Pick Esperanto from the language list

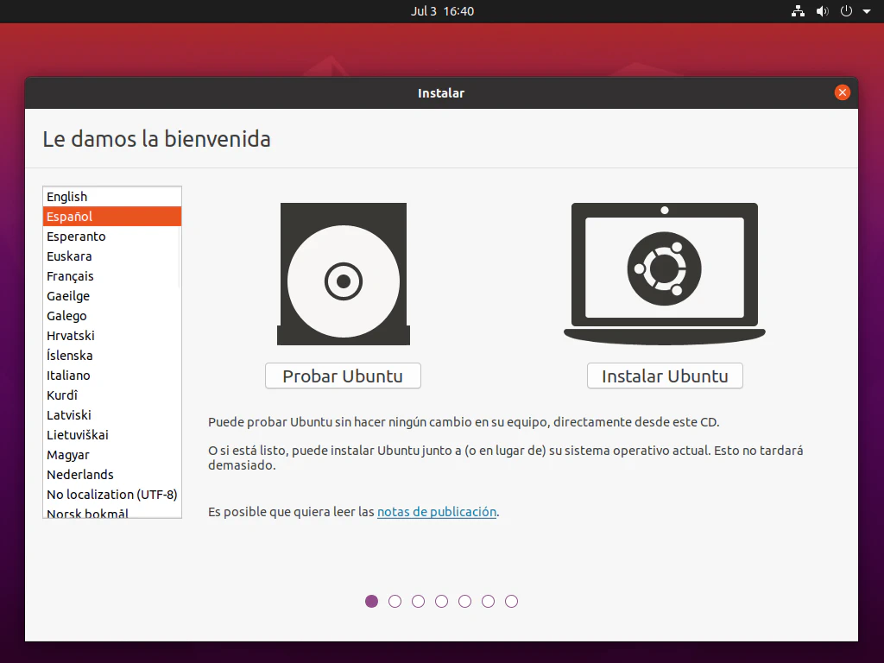(76, 237)
